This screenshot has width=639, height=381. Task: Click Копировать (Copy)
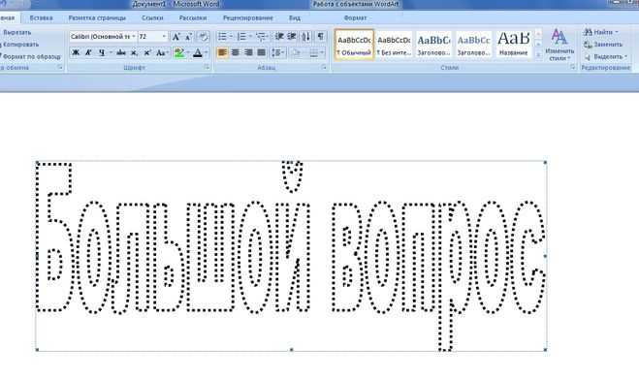[18, 45]
